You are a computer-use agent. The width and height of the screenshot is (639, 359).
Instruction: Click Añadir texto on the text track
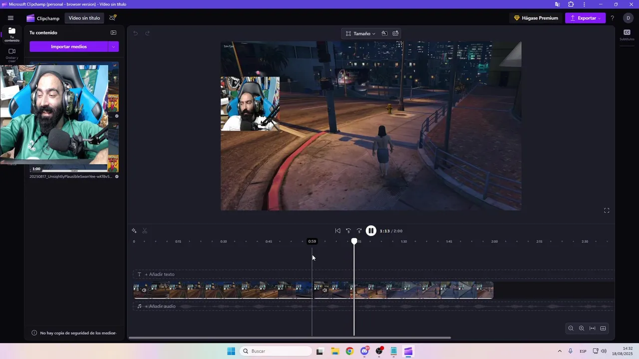tap(159, 274)
